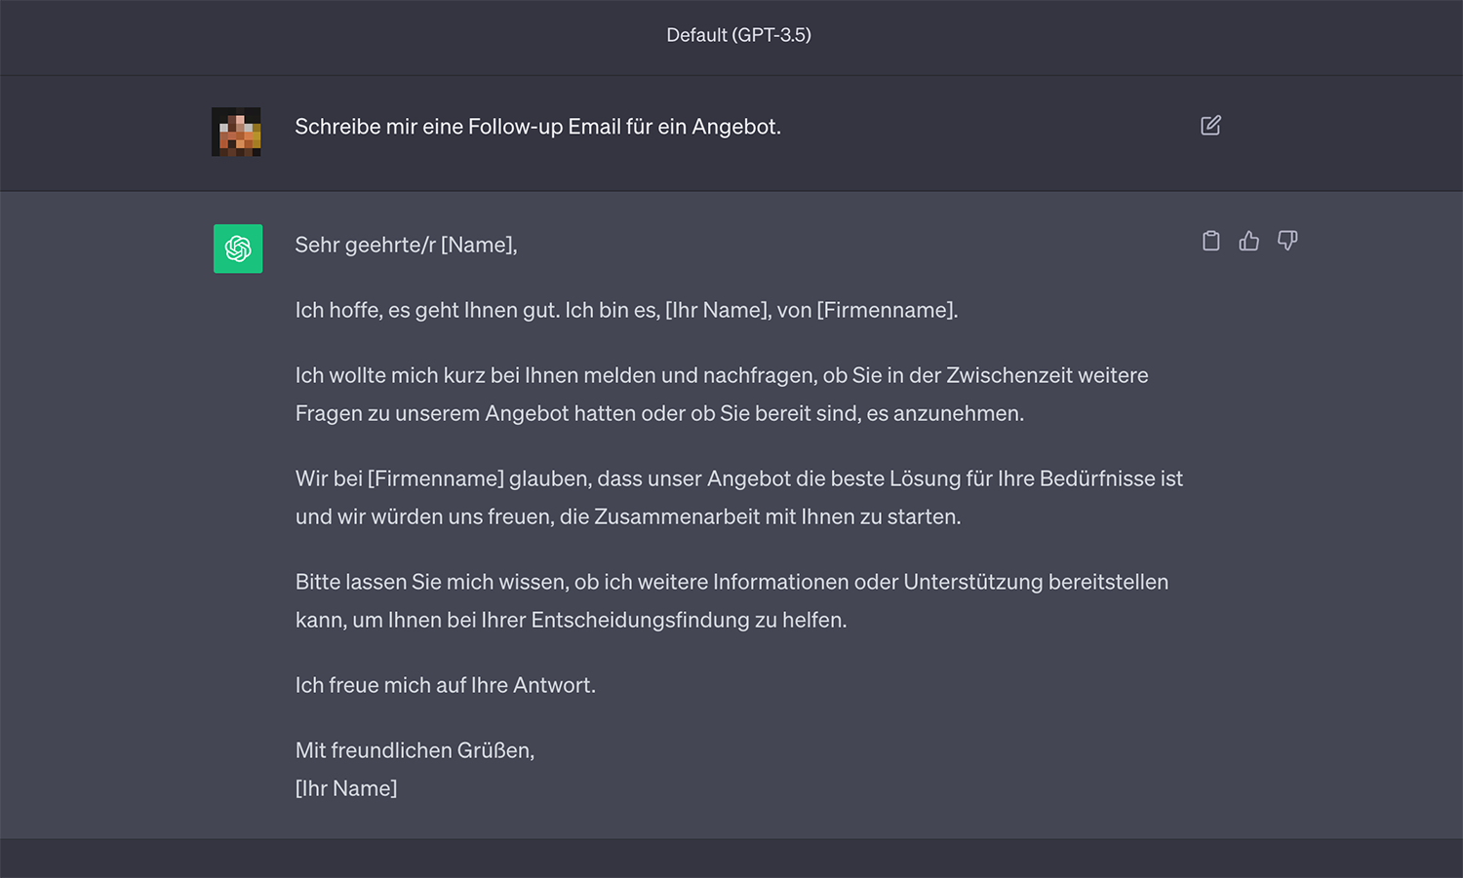
Task: Click the pixelated user profile avatar
Action: click(236, 132)
